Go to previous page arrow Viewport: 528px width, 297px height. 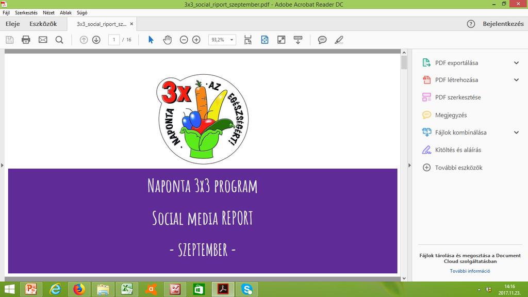pyautogui.click(x=84, y=40)
